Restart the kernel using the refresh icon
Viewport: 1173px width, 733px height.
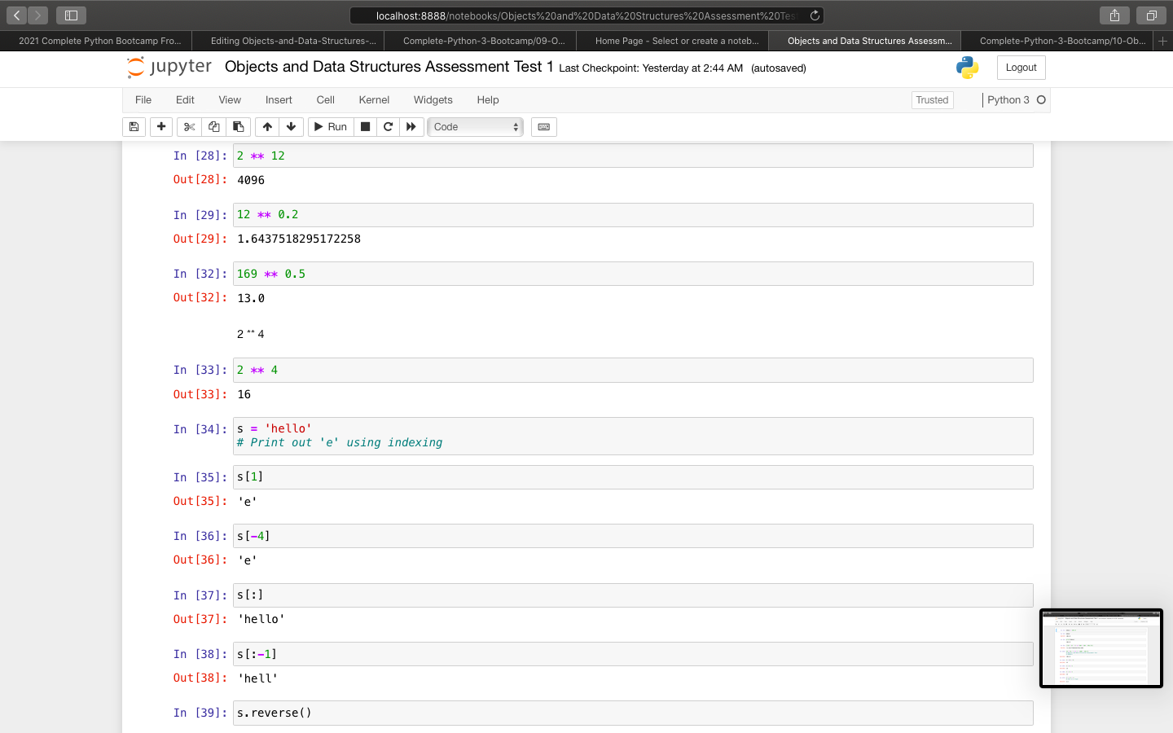click(388, 126)
